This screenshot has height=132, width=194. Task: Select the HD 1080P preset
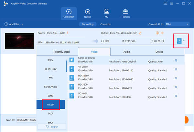pyautogui.click(x=126, y=78)
